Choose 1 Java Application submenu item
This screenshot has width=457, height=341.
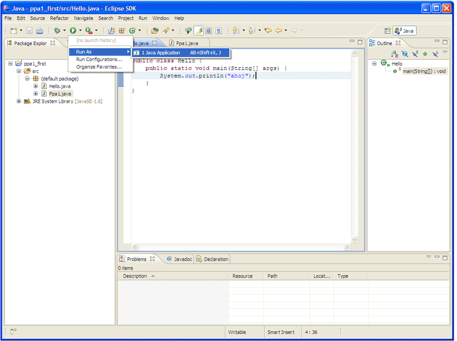coord(181,52)
